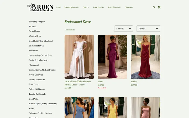
Task: Click the Thera product title
Action: tap(100, 82)
